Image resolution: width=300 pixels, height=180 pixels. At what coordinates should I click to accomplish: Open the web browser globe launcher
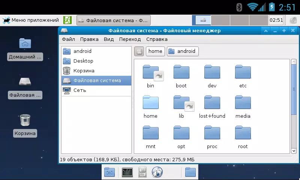157,172
